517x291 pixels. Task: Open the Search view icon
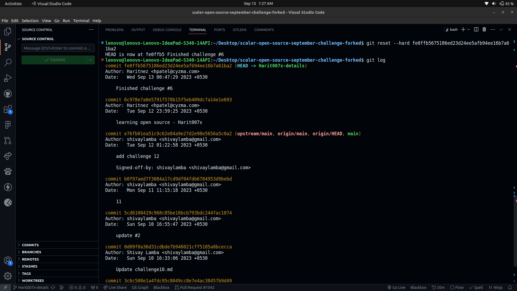(8, 63)
